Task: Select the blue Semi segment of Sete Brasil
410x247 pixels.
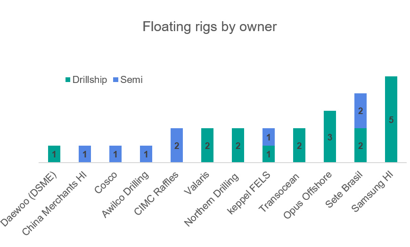Action: tap(361, 111)
